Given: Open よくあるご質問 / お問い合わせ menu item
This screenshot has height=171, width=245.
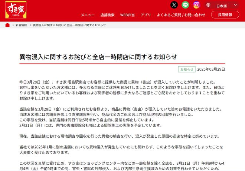Looking at the screenshot, I should (181, 15).
